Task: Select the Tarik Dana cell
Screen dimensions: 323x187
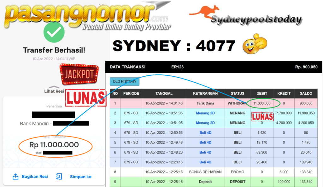Action: click(x=205, y=103)
